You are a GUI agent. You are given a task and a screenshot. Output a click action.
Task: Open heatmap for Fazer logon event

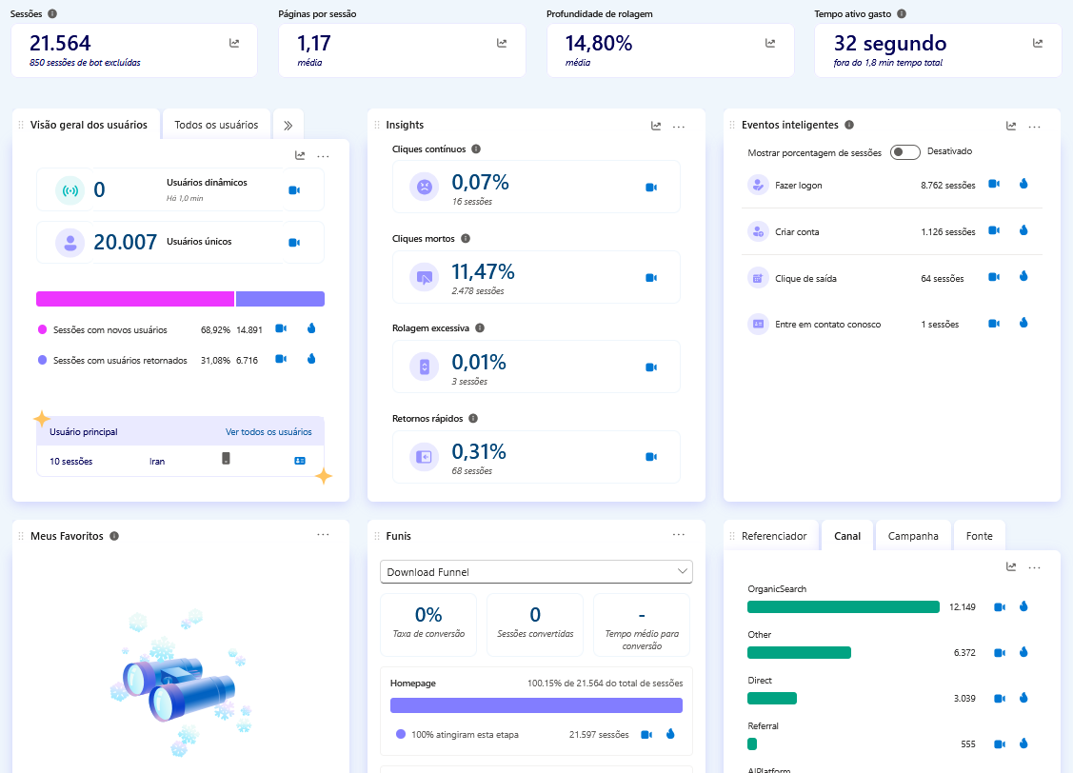[1023, 184]
